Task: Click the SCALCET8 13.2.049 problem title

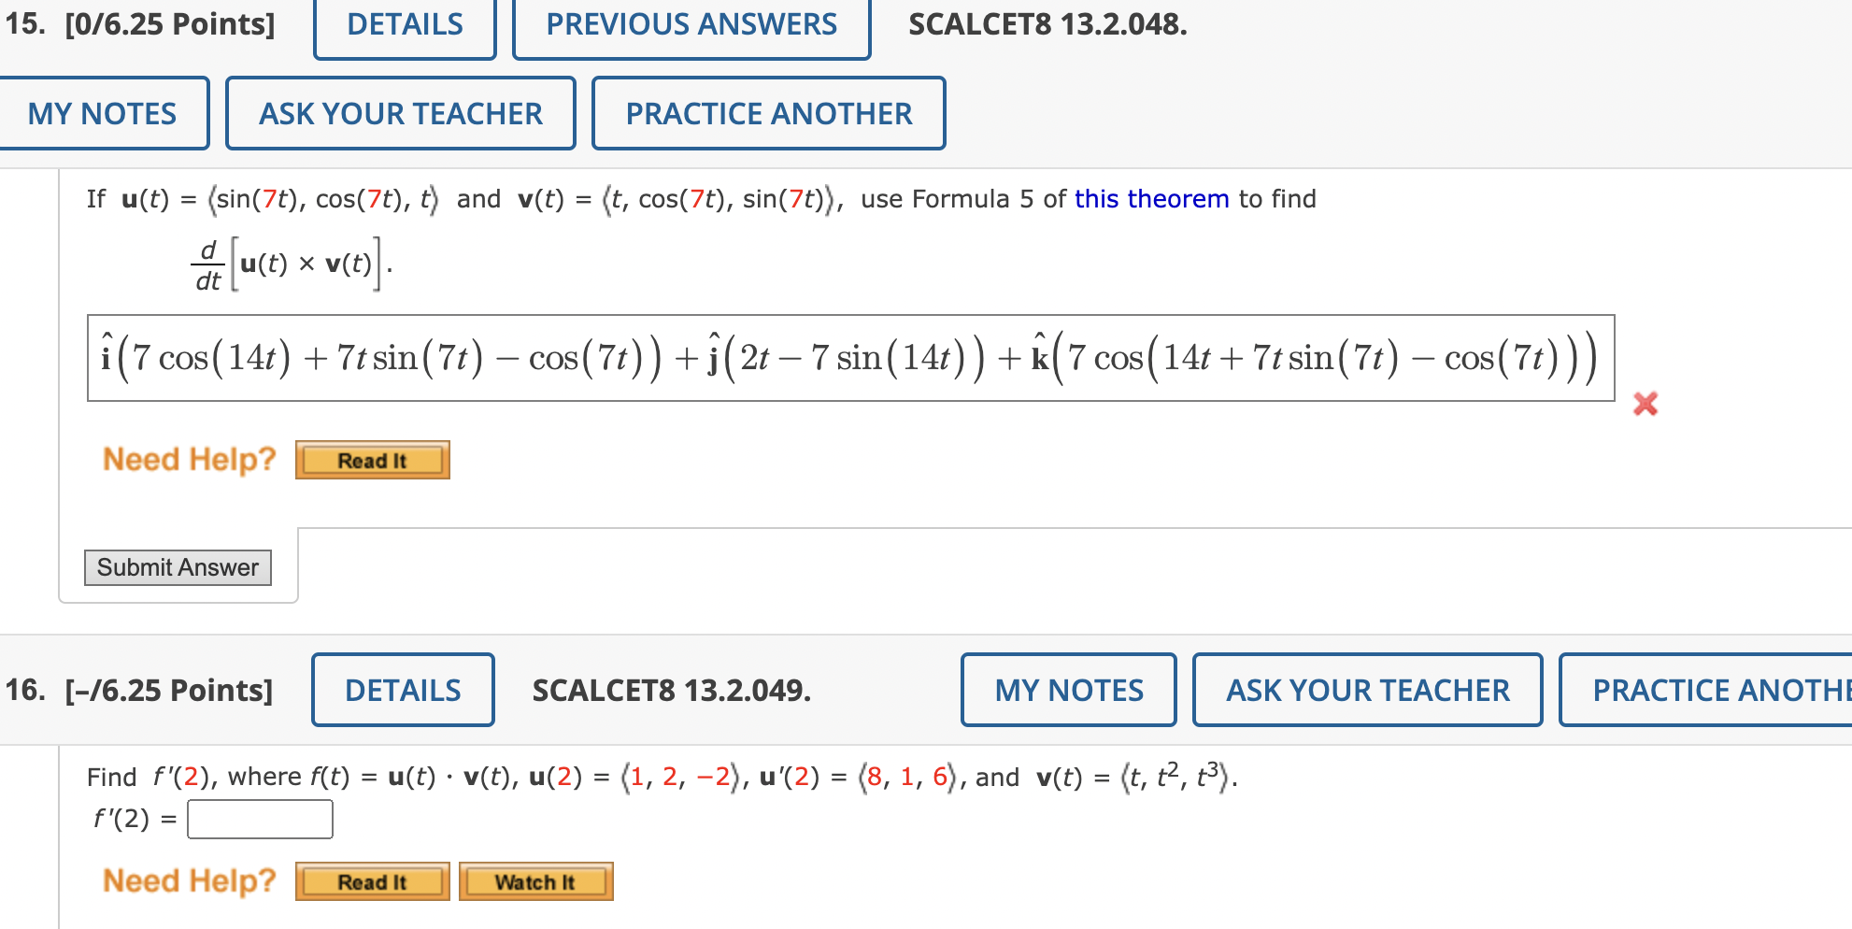Action: (x=670, y=690)
